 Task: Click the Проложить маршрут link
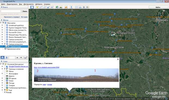[12, 17]
